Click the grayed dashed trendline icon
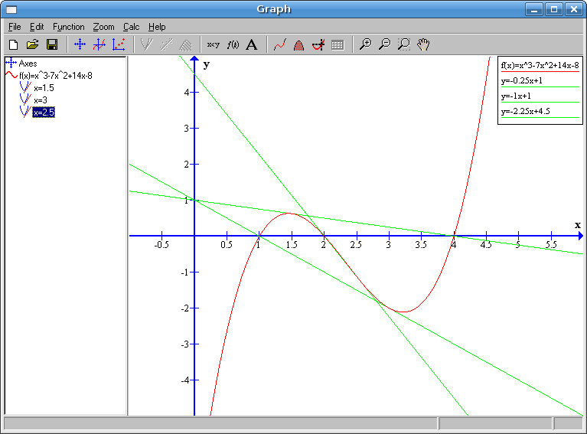The image size is (587, 434). coord(166,45)
